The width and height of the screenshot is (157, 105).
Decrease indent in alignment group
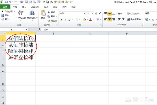pyautogui.click(x=119, y=19)
